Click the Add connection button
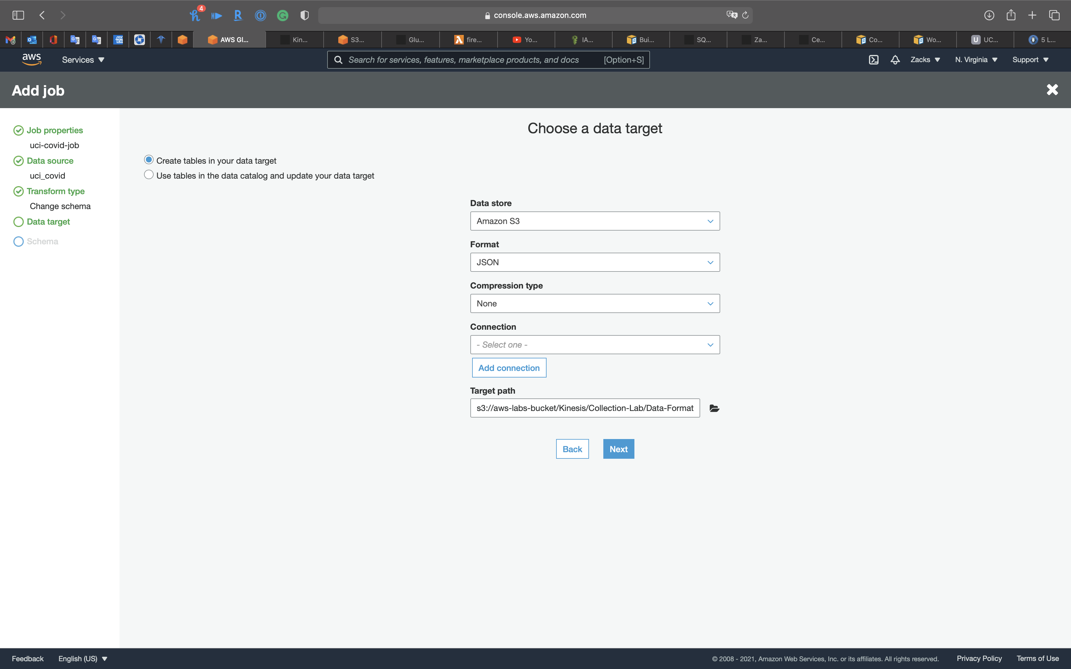 coord(509,368)
